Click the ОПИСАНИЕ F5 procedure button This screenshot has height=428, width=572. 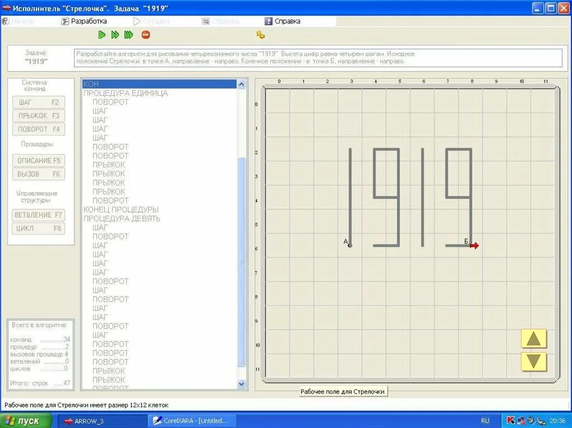coord(39,161)
